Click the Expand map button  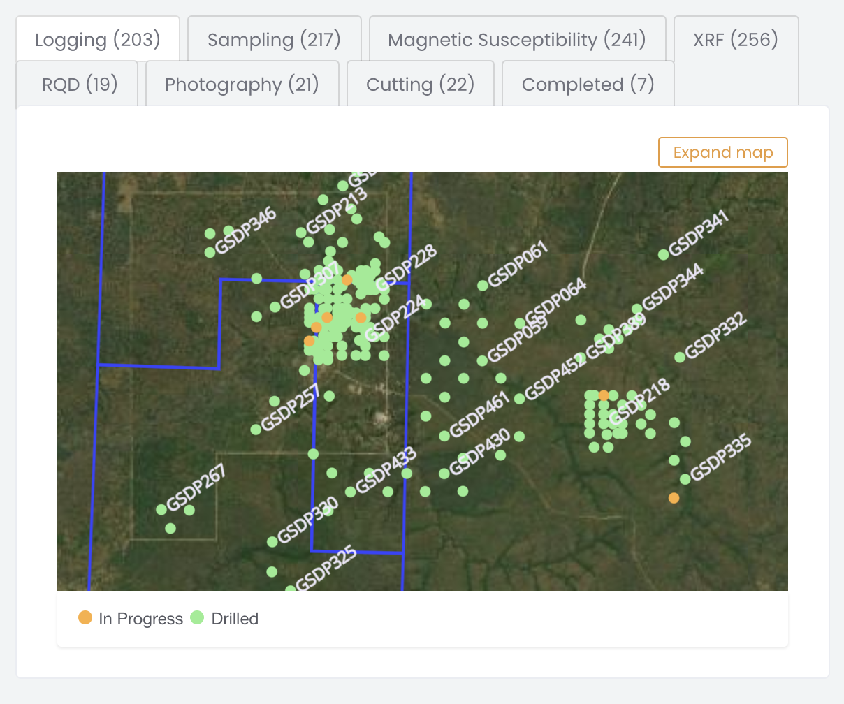722,152
